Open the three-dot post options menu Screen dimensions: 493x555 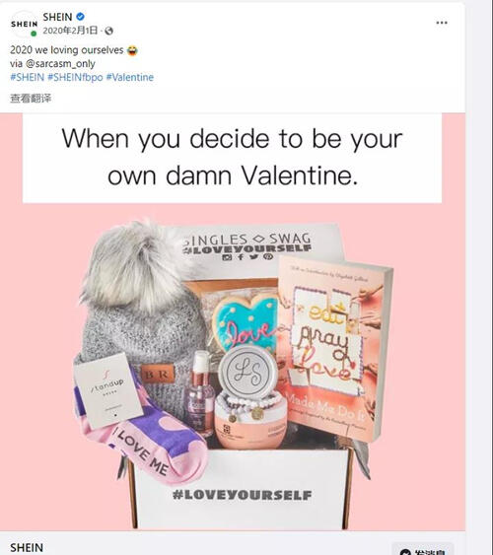(442, 23)
